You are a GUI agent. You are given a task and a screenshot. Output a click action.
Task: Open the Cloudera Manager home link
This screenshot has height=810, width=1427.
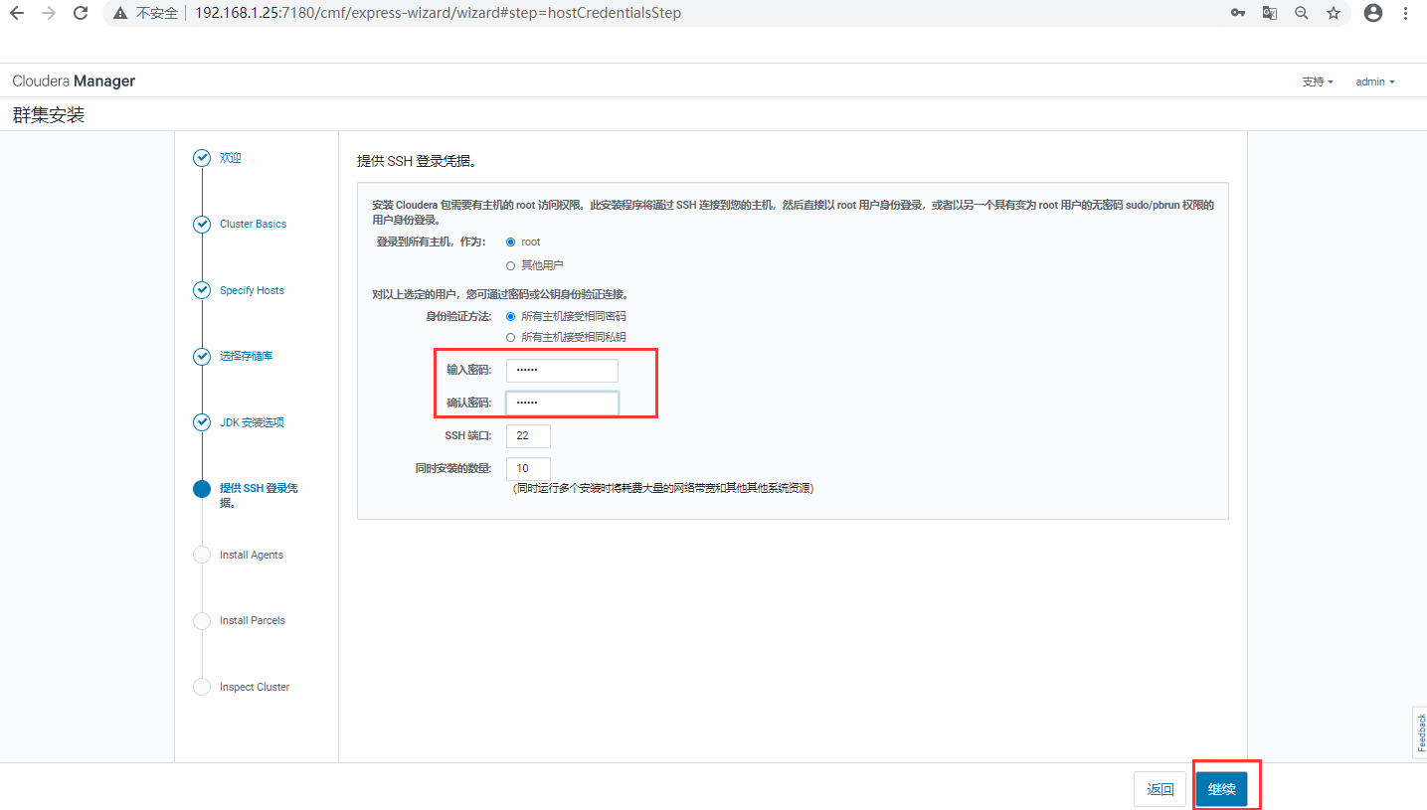[x=74, y=81]
